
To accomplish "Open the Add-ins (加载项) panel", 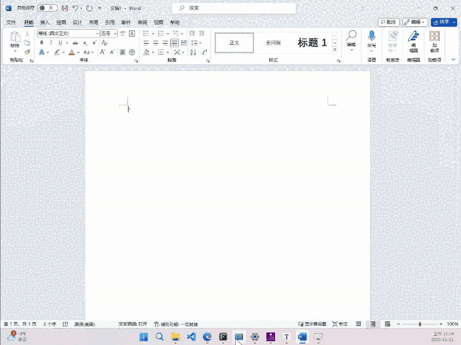I will [x=435, y=40].
